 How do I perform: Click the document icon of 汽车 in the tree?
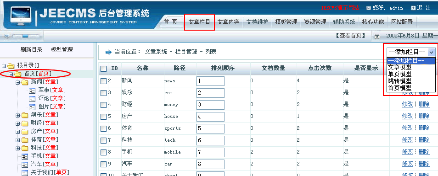pos(25,165)
